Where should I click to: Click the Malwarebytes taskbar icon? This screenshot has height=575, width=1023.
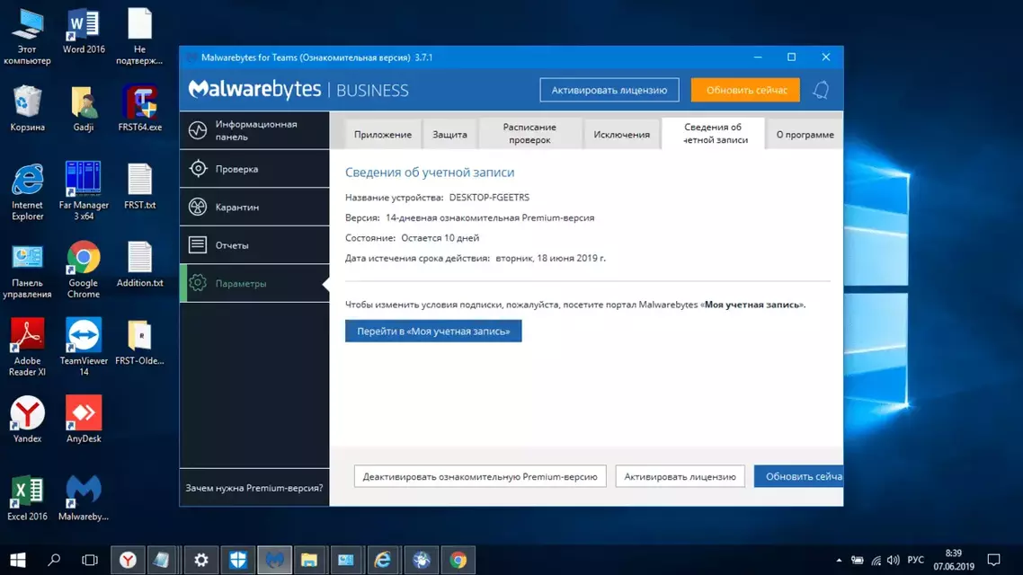[x=274, y=560]
